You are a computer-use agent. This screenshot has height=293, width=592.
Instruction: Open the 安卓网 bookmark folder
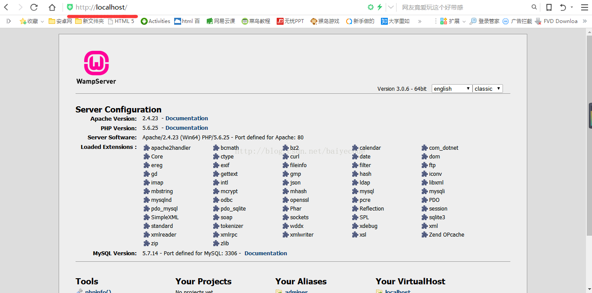(x=60, y=21)
